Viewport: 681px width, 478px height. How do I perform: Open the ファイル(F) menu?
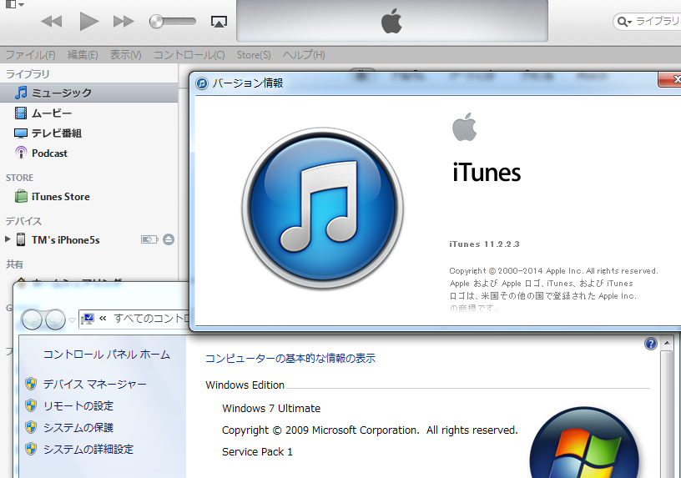(30, 55)
